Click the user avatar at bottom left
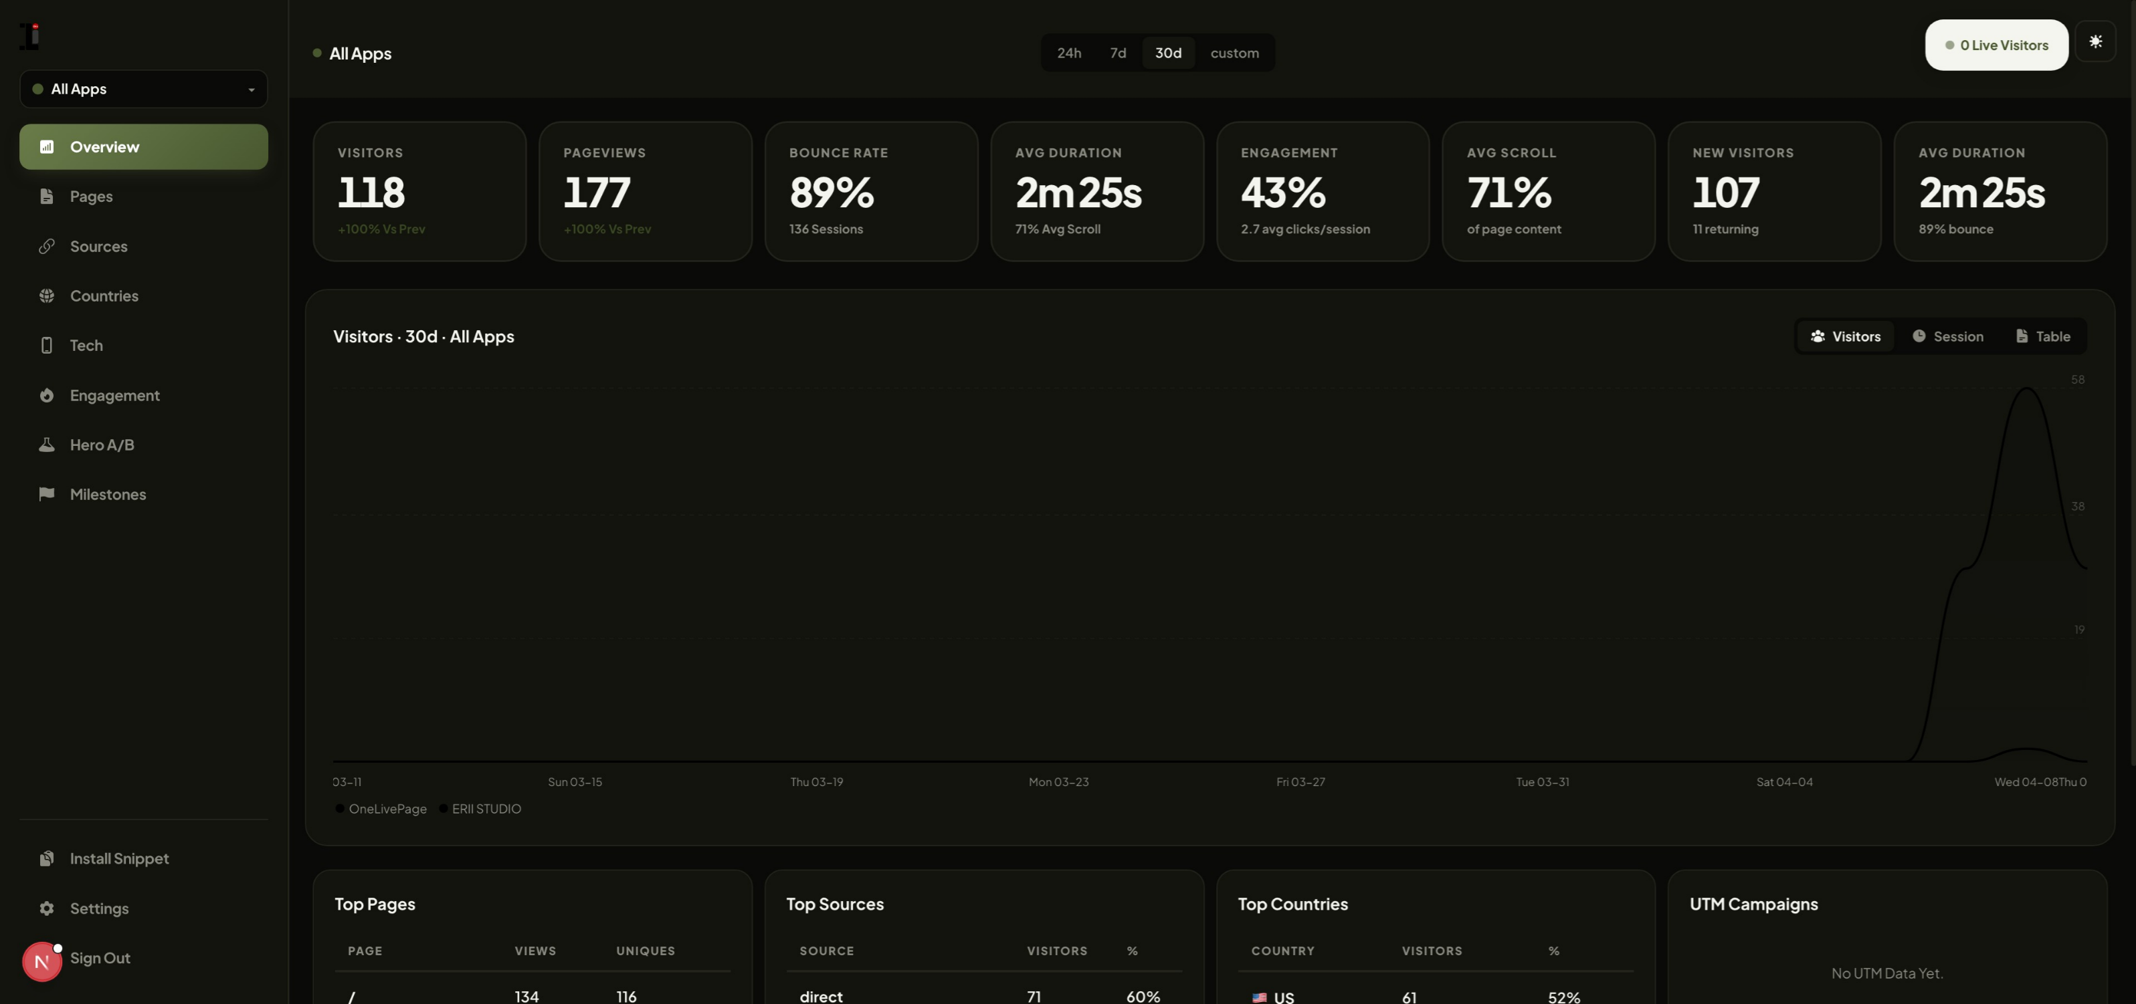This screenshot has height=1004, width=2136. [x=41, y=961]
